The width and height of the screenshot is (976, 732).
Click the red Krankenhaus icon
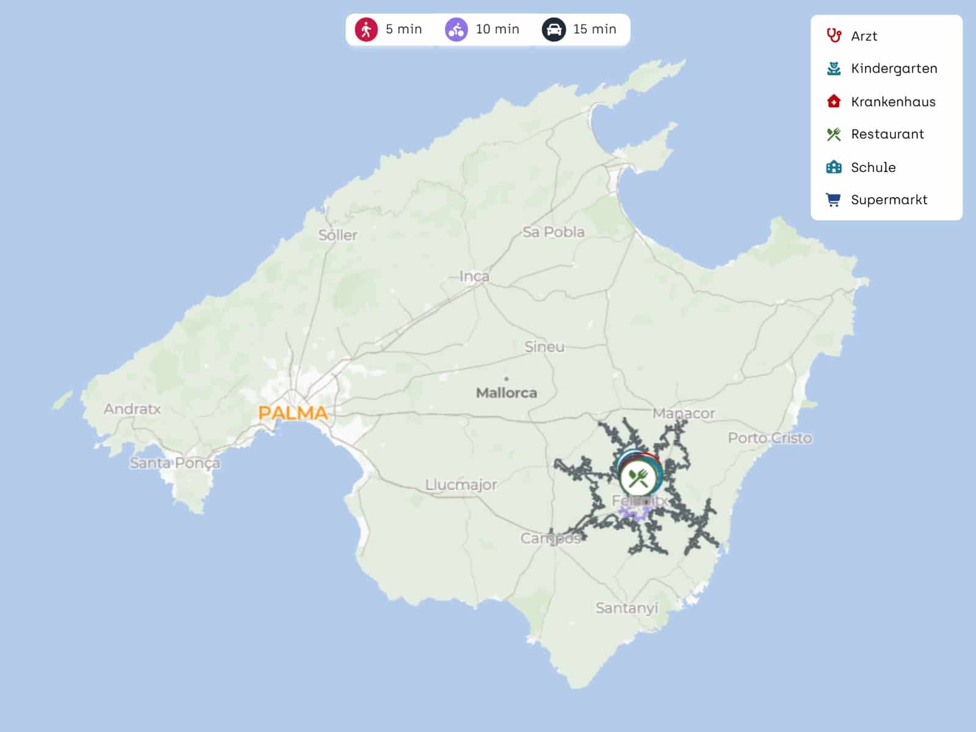[834, 101]
